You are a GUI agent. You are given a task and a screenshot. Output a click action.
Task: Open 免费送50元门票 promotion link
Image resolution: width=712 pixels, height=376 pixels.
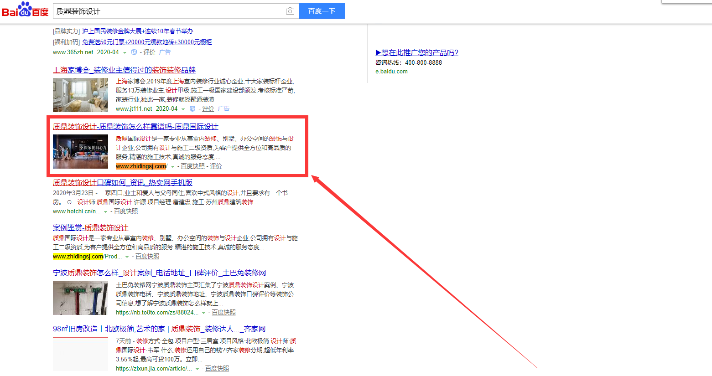click(147, 42)
